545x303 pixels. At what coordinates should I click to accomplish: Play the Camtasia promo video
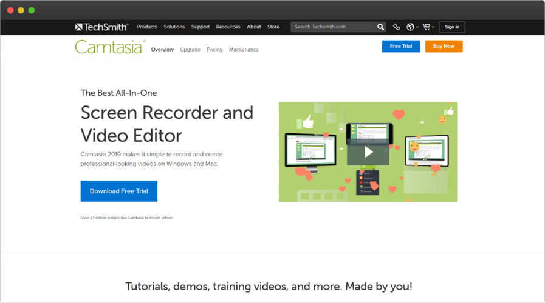(368, 152)
